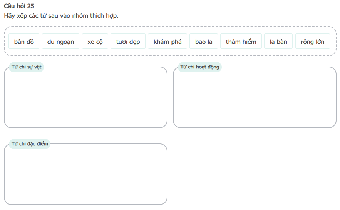The height and width of the screenshot is (210, 340).
Task: Pick the 'xe cộ' word chip
Action: pos(95,42)
